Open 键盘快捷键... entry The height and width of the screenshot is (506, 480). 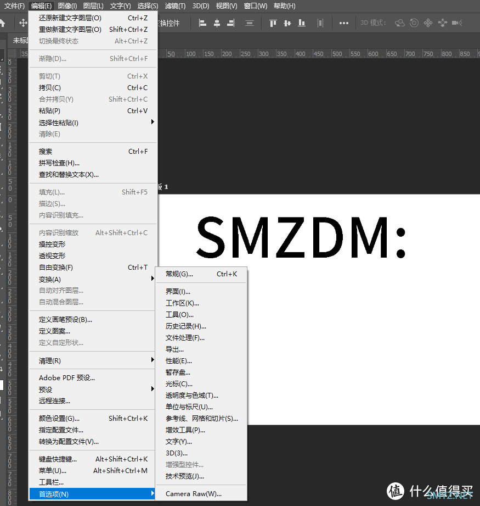click(x=93, y=459)
